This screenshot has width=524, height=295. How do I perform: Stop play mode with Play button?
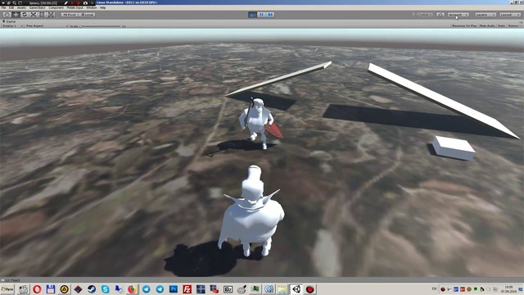point(252,15)
